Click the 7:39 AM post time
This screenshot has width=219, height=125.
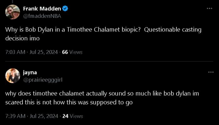pyautogui.click(x=15, y=116)
